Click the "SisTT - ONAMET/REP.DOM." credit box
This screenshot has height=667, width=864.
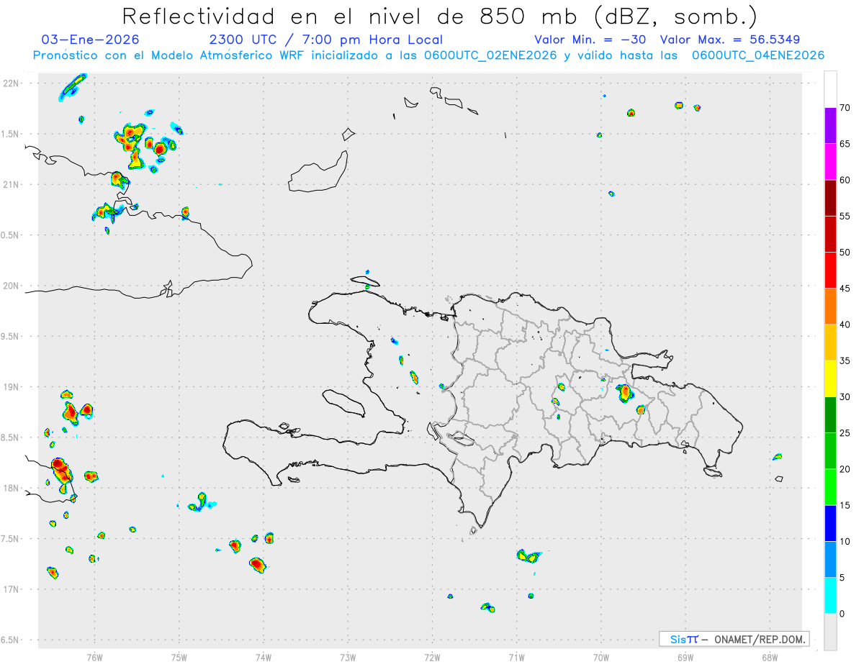coord(734,639)
